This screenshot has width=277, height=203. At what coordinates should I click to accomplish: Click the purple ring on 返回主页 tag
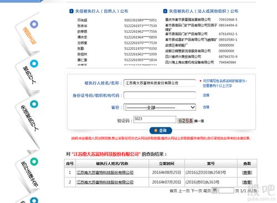tap(34, 24)
